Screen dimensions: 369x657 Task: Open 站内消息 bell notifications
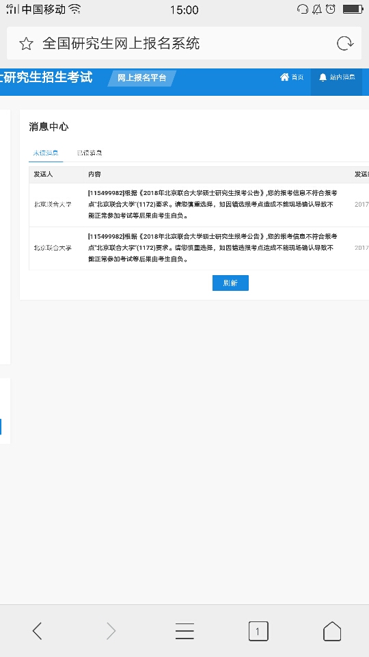(x=337, y=77)
